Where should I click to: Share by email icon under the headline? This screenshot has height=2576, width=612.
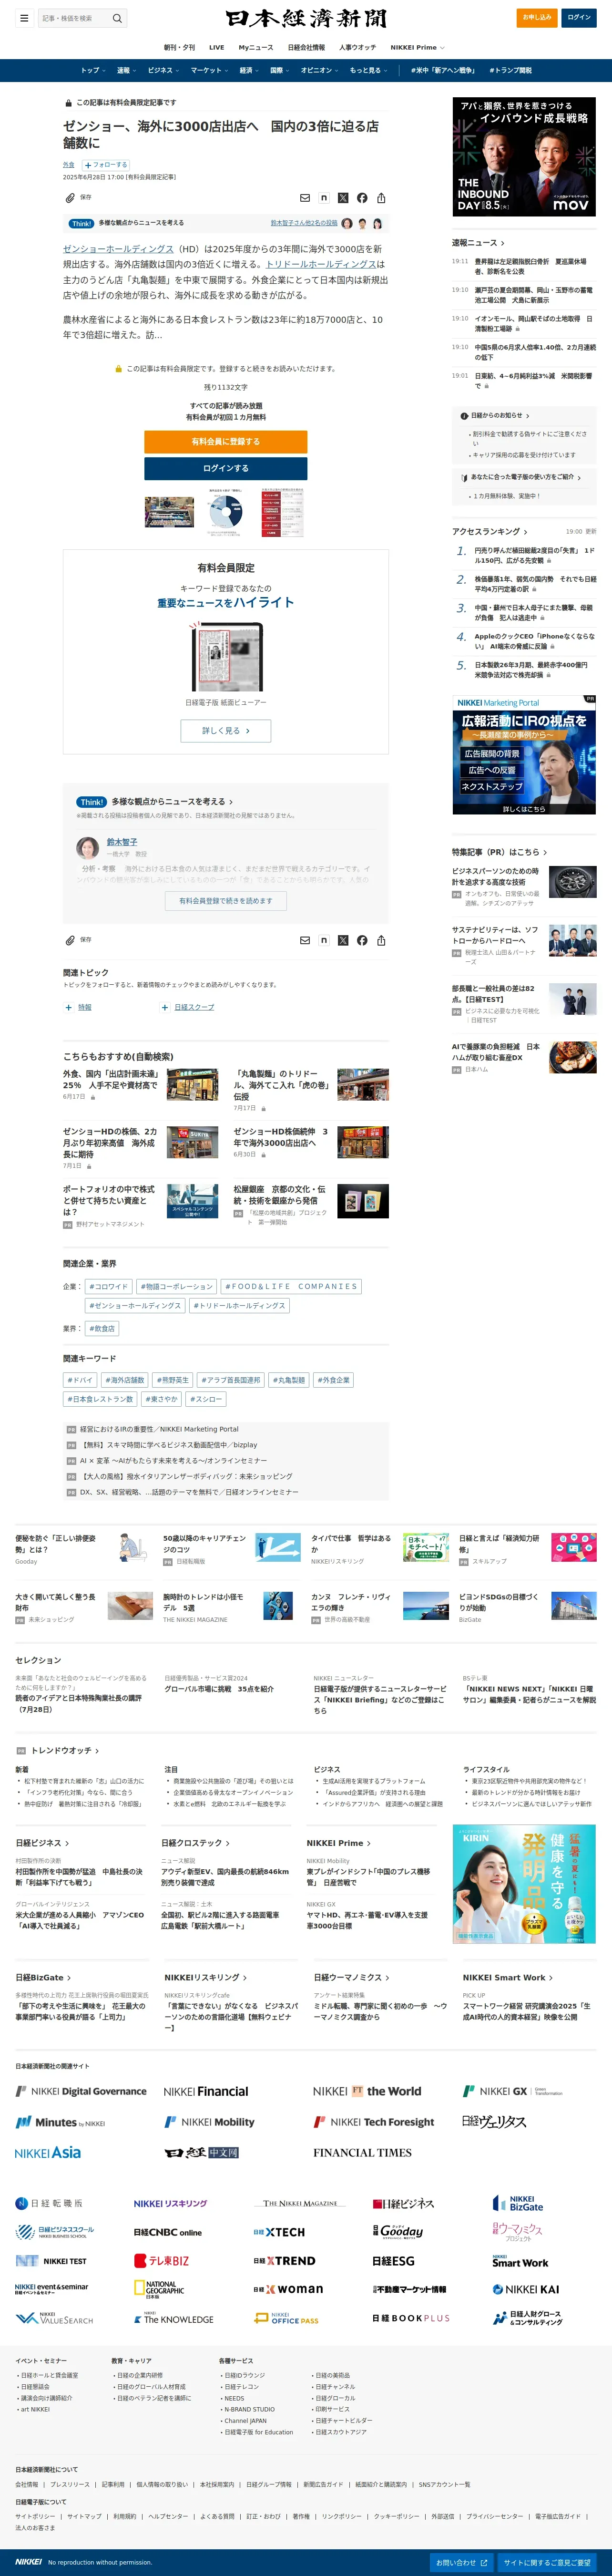point(305,198)
